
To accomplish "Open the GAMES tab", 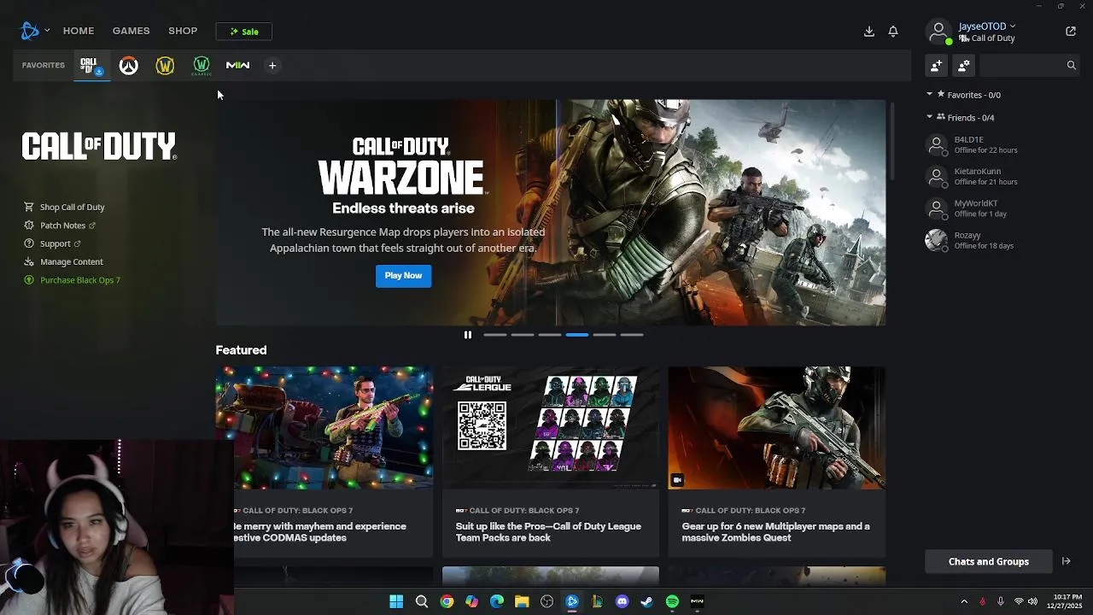I will click(131, 31).
